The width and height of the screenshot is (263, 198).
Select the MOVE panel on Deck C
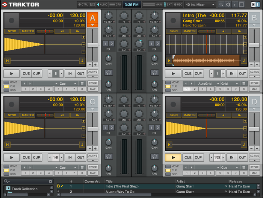[6, 166]
